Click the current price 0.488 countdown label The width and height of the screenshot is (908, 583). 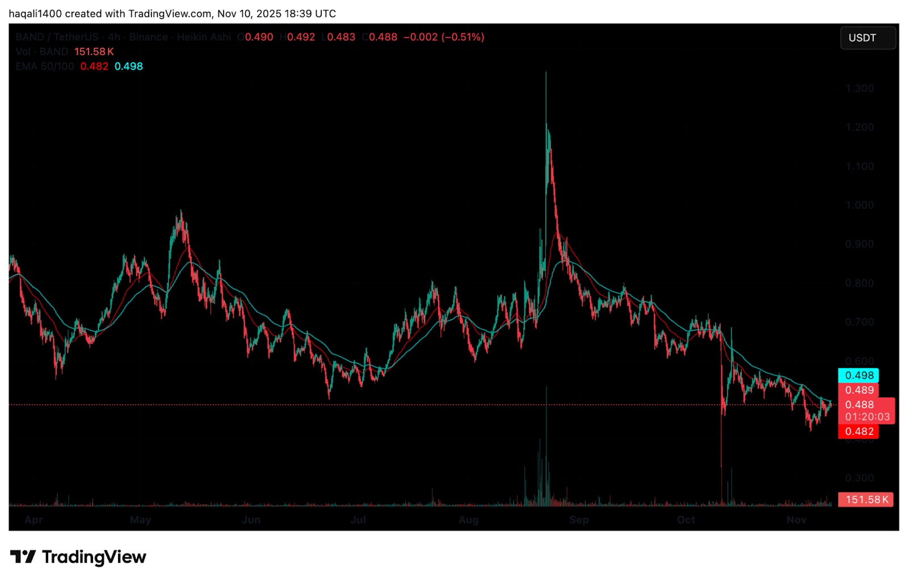[x=866, y=410]
